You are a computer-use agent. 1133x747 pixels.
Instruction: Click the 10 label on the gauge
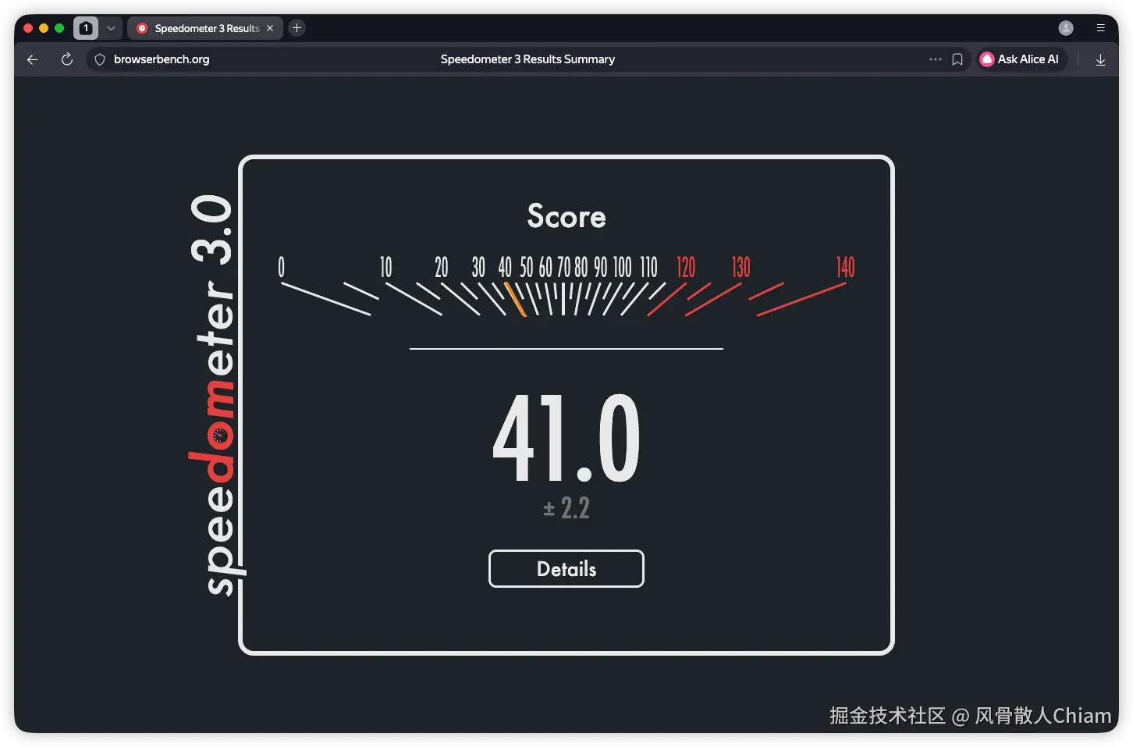click(385, 267)
